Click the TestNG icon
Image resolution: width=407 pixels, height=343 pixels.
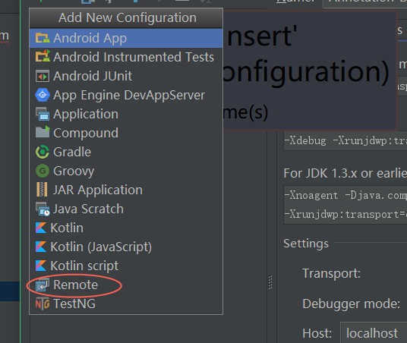pos(43,304)
